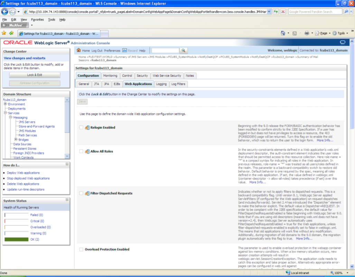Open the zoom level dropdown arrow

(347, 273)
